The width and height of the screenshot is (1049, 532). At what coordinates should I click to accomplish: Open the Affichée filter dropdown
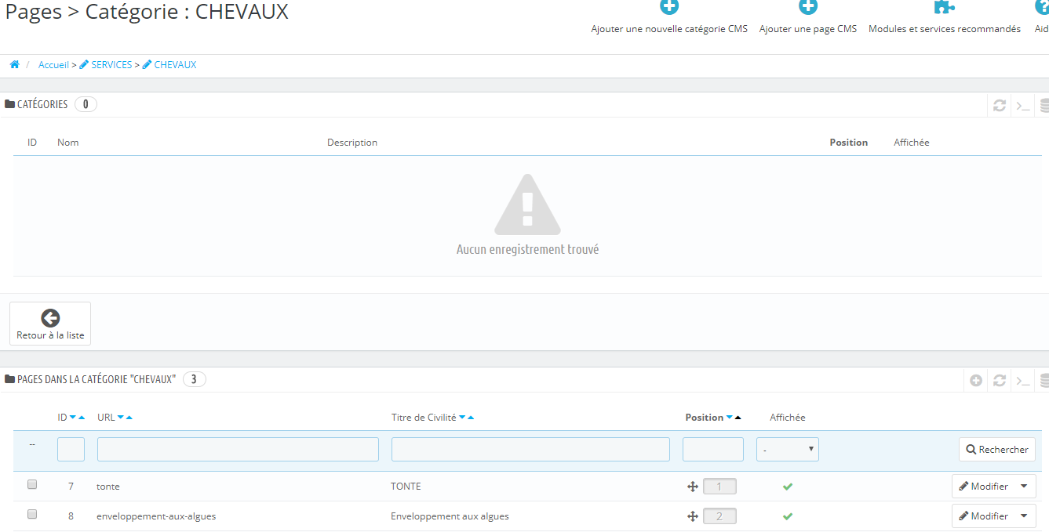point(788,450)
